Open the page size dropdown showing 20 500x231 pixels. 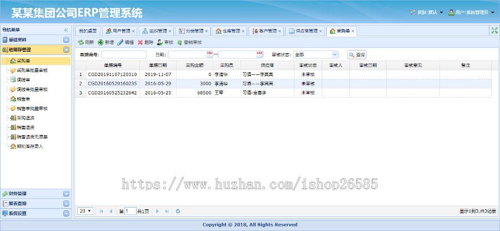coord(86,211)
